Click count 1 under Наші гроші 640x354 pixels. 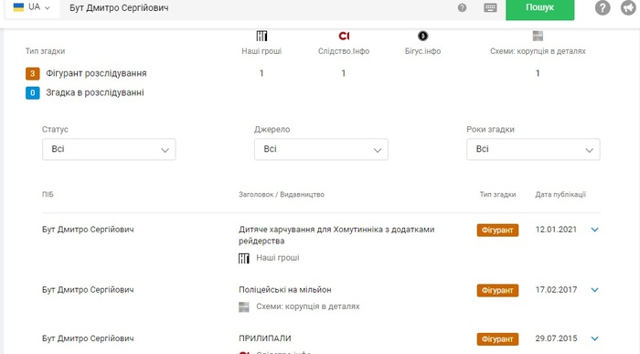(x=261, y=73)
